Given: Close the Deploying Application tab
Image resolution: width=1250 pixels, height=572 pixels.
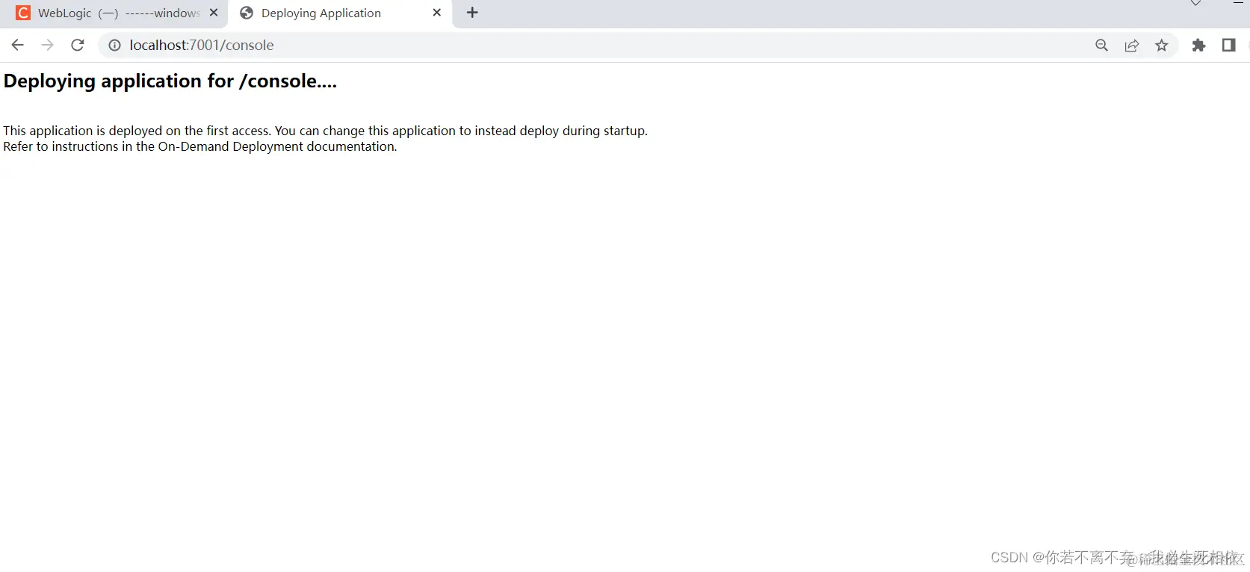Looking at the screenshot, I should point(437,13).
